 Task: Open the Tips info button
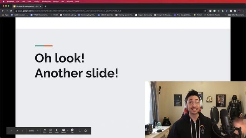click(72, 131)
